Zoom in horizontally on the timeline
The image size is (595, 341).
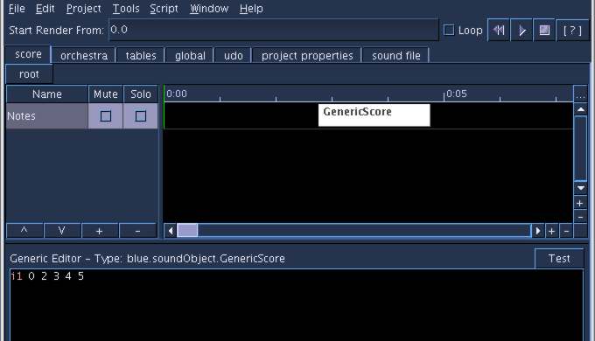[552, 231]
